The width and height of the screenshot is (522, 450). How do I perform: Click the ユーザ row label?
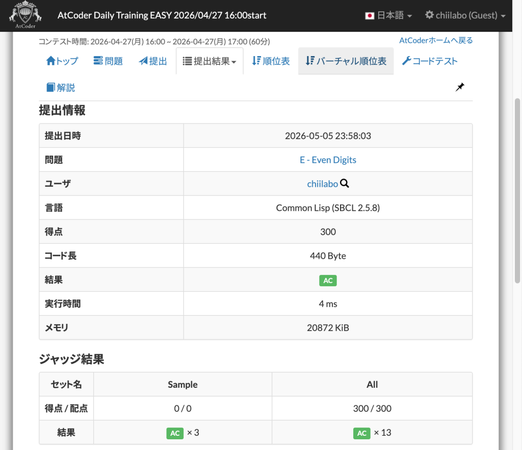pyautogui.click(x=58, y=184)
